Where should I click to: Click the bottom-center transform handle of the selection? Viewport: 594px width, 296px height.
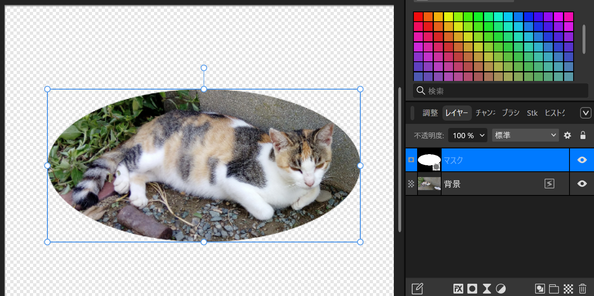tap(204, 242)
